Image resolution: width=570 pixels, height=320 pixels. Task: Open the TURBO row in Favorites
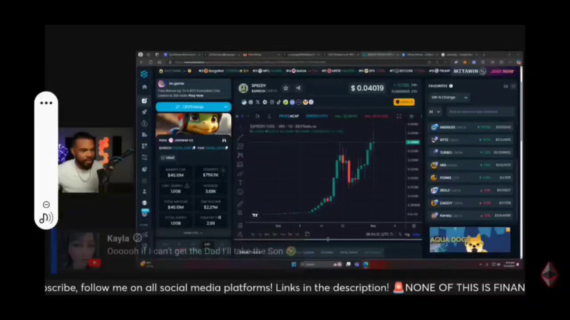[x=471, y=153]
